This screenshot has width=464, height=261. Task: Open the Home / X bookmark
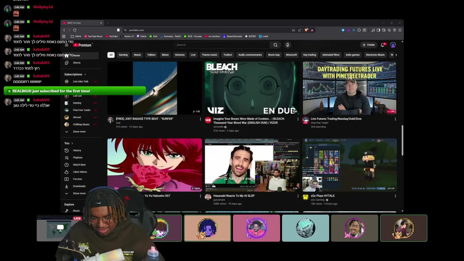coord(127,36)
